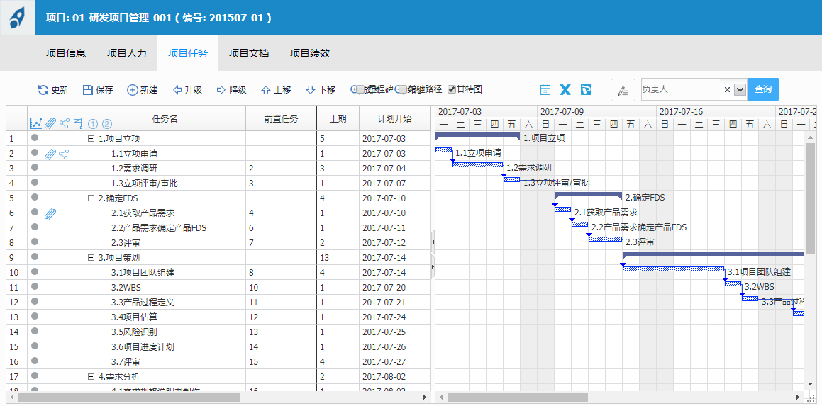This screenshot has height=406, width=822.
Task: Export to Excel using the X icon
Action: coord(565,90)
